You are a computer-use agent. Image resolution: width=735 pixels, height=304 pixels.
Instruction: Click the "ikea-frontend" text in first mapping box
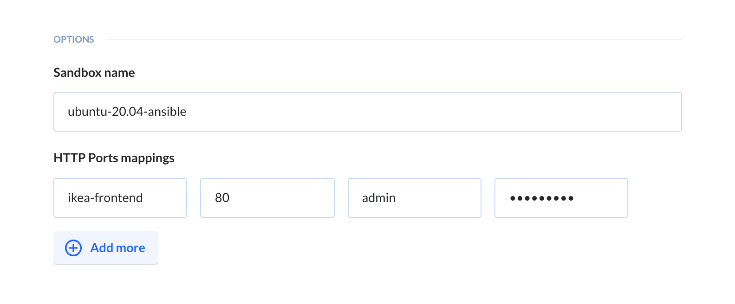(x=105, y=198)
